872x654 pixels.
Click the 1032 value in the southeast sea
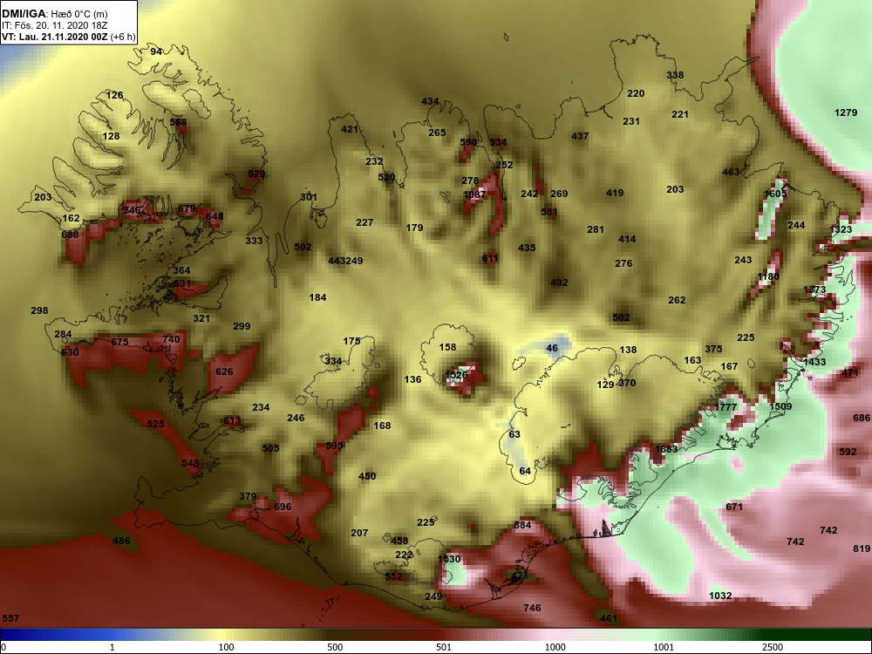pos(720,596)
